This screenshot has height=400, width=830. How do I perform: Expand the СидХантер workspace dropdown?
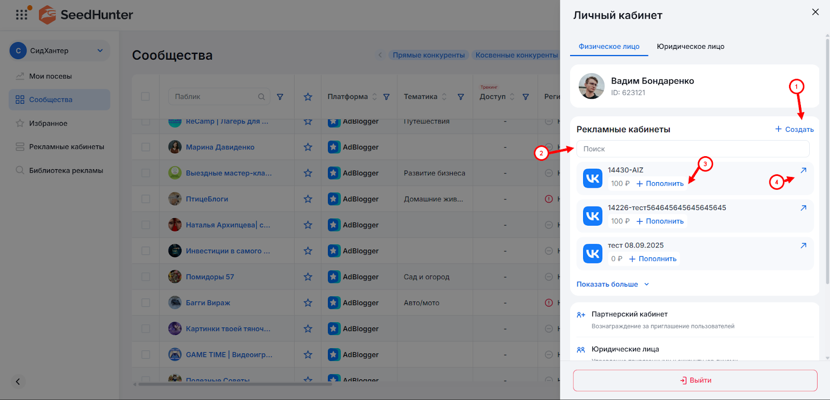tap(100, 51)
